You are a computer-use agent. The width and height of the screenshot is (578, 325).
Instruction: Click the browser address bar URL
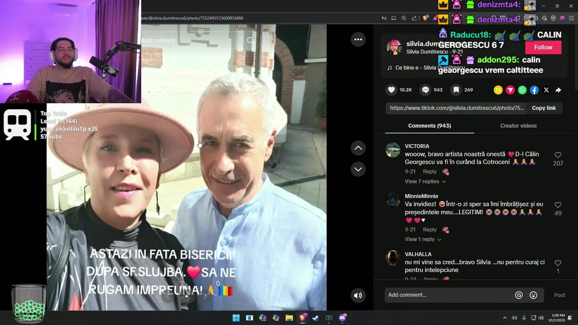point(192,18)
